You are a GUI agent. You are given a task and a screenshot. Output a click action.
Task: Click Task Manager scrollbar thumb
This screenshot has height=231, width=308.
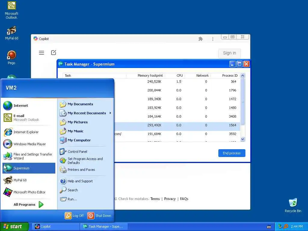243,102
